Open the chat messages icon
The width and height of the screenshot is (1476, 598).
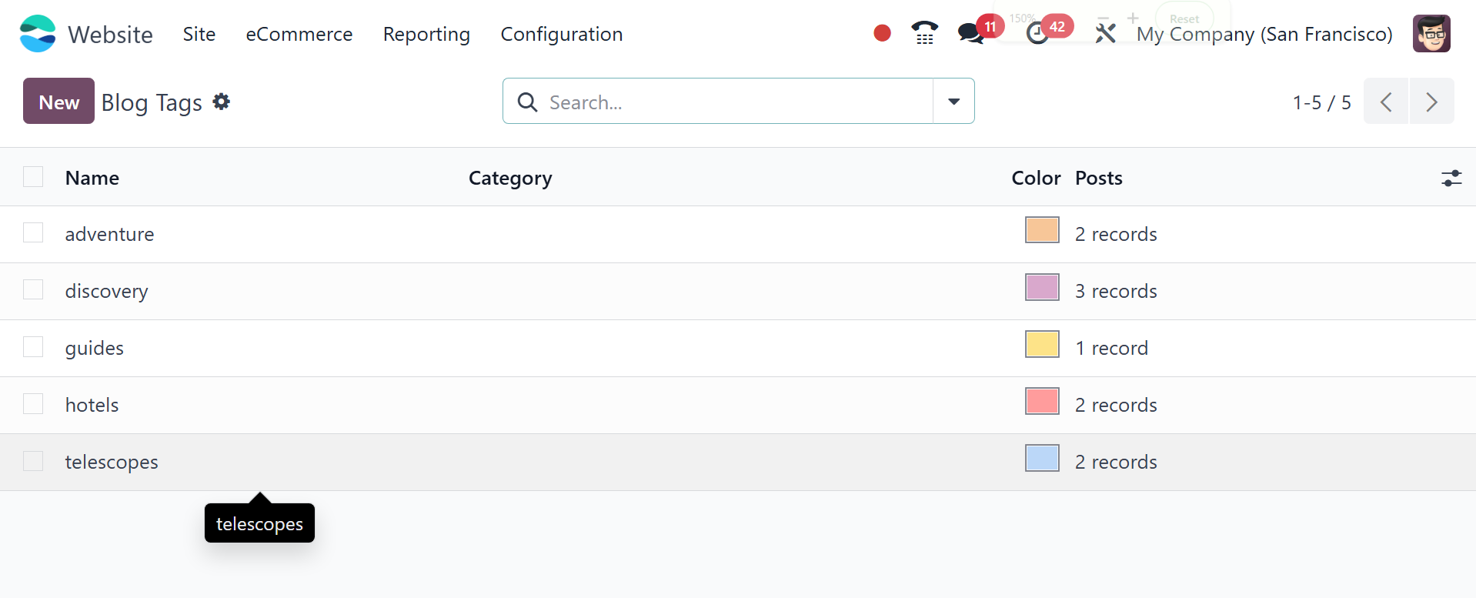pos(970,33)
